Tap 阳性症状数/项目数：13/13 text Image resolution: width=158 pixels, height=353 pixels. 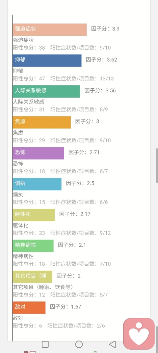(82, 78)
